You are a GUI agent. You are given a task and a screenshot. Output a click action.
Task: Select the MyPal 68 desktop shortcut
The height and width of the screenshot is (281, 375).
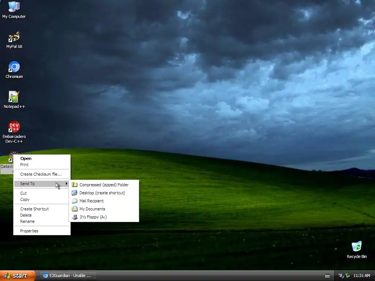coord(14,40)
